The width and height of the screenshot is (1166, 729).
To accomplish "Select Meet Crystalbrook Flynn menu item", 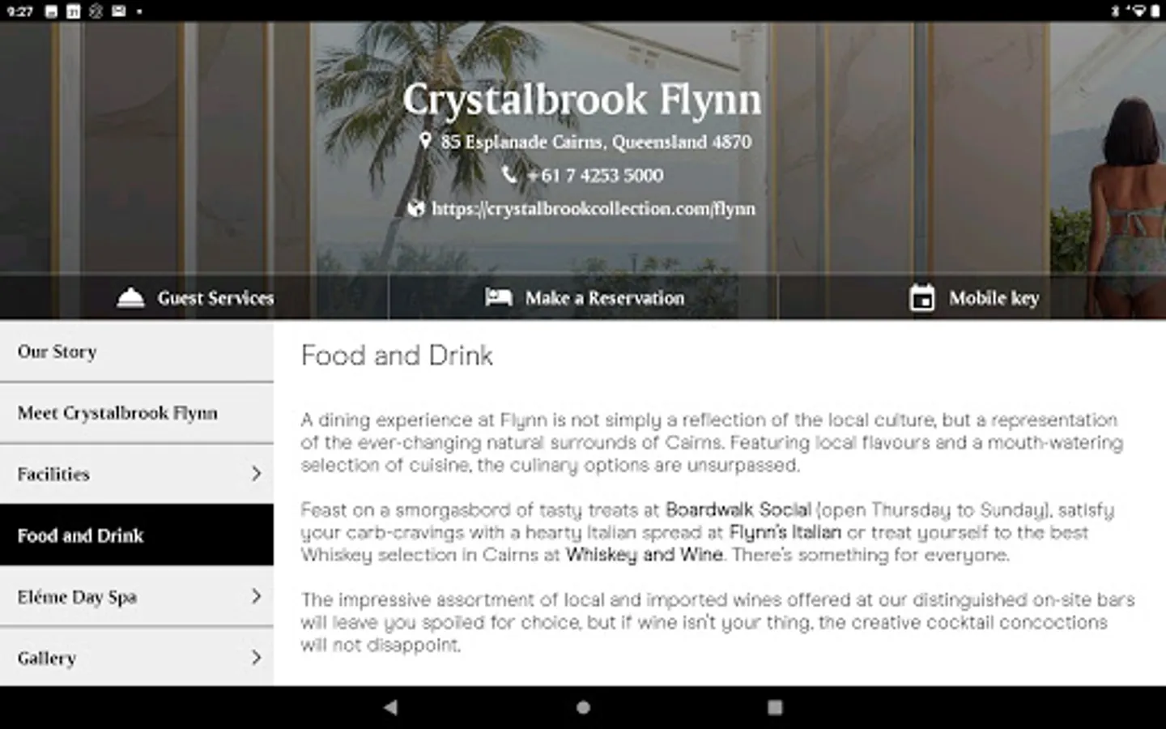I will pos(137,413).
